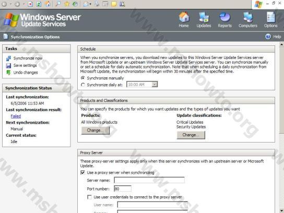Viewport: 284px width, 213px height.
Task: Click the 'Proxy Server' section header
Action: (x=176, y=152)
